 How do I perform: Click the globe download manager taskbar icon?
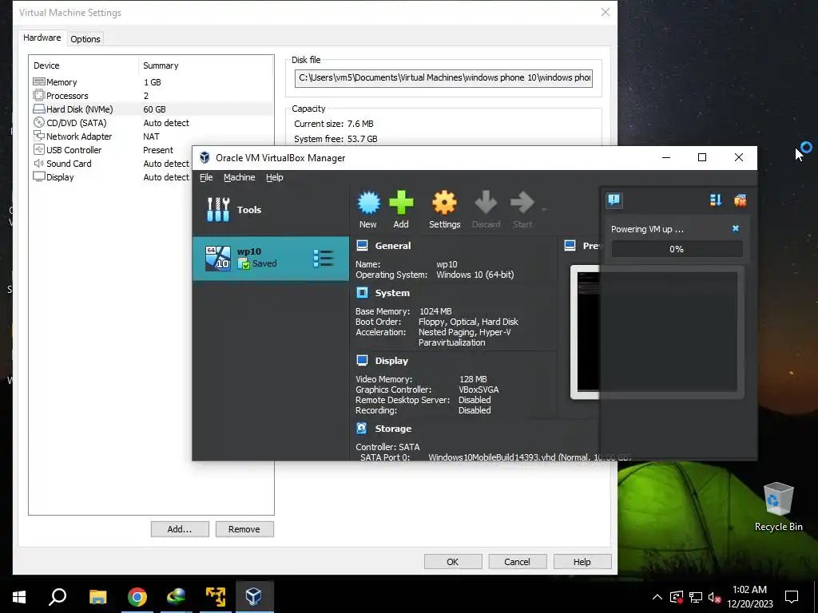177,596
